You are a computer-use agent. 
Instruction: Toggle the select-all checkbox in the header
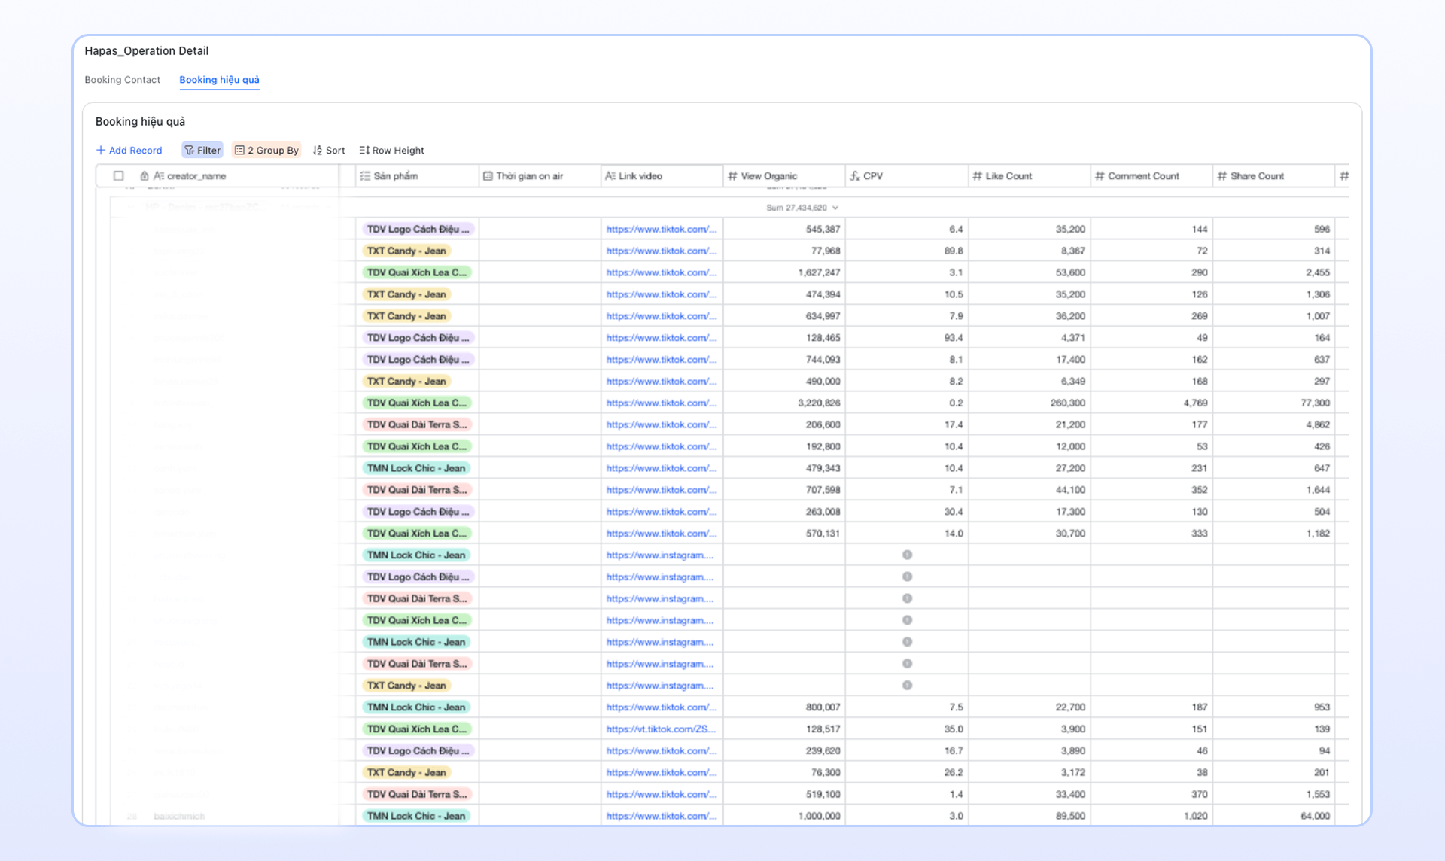tap(119, 176)
